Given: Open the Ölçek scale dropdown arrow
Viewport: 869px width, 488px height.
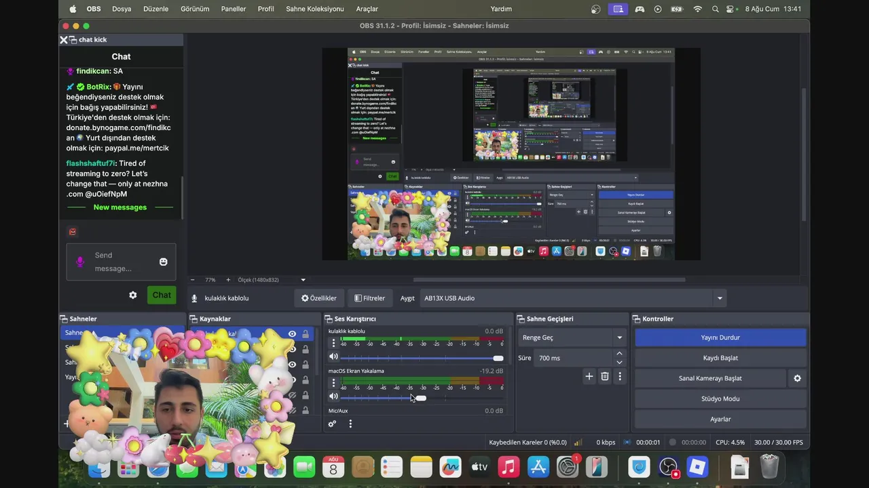Looking at the screenshot, I should 303,279.
